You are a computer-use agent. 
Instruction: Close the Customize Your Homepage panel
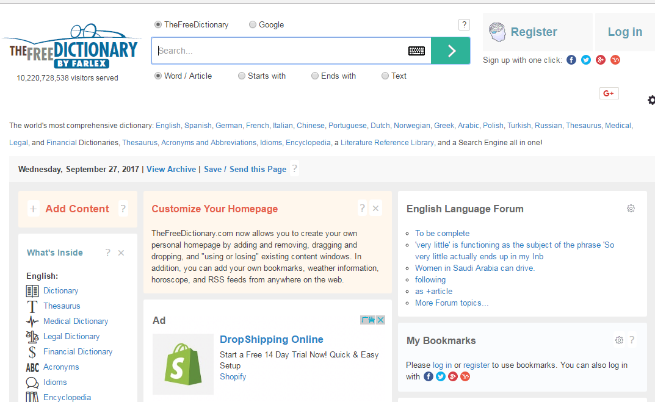pos(375,208)
